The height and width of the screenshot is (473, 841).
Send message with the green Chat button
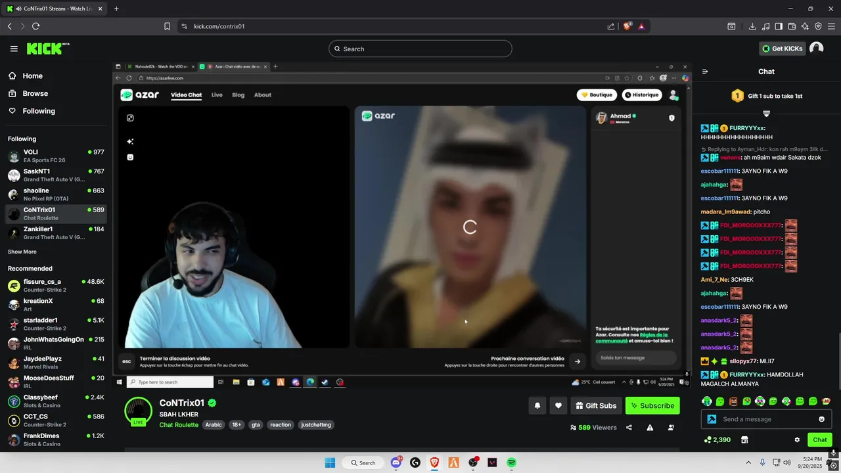coord(820,440)
